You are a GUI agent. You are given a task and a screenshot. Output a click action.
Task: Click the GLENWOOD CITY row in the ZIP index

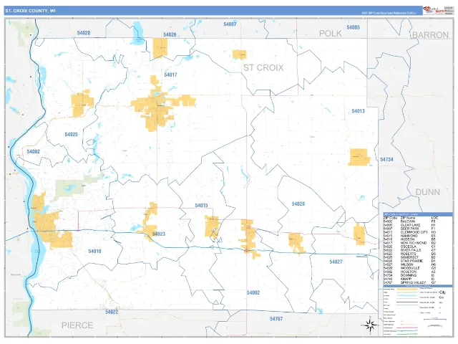[411, 232]
